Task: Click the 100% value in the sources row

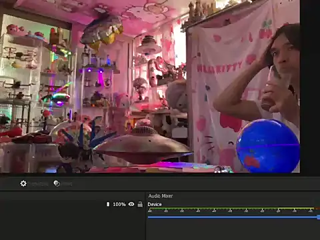Action: point(119,204)
